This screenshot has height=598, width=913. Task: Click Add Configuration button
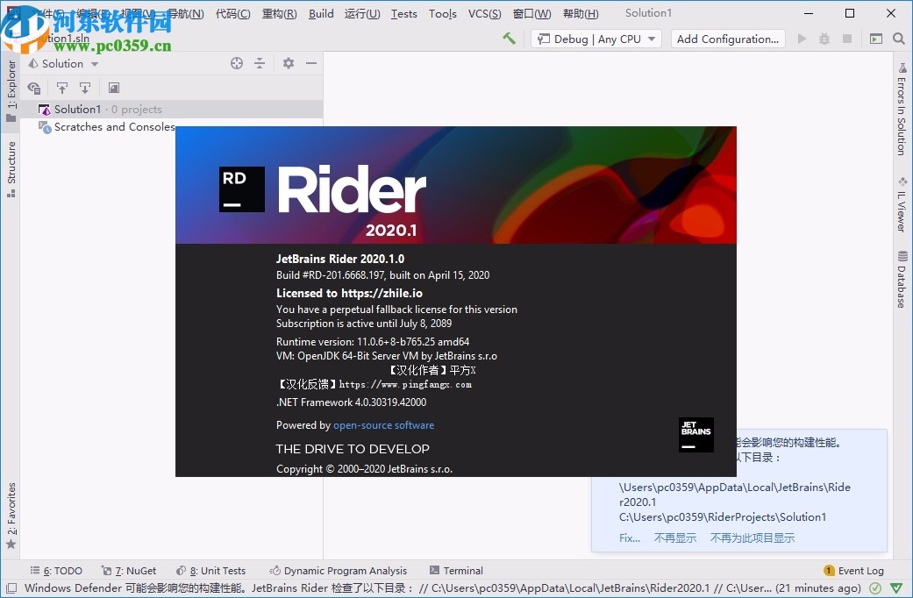click(x=729, y=39)
